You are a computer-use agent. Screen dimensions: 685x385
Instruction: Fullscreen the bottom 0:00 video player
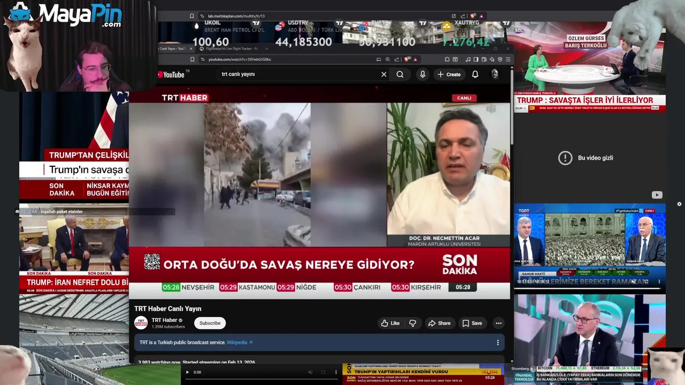323,372
